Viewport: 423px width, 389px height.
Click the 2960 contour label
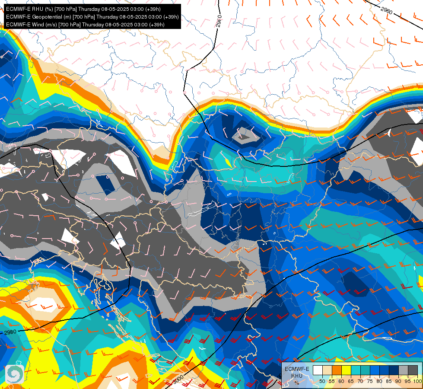[x=387, y=10]
